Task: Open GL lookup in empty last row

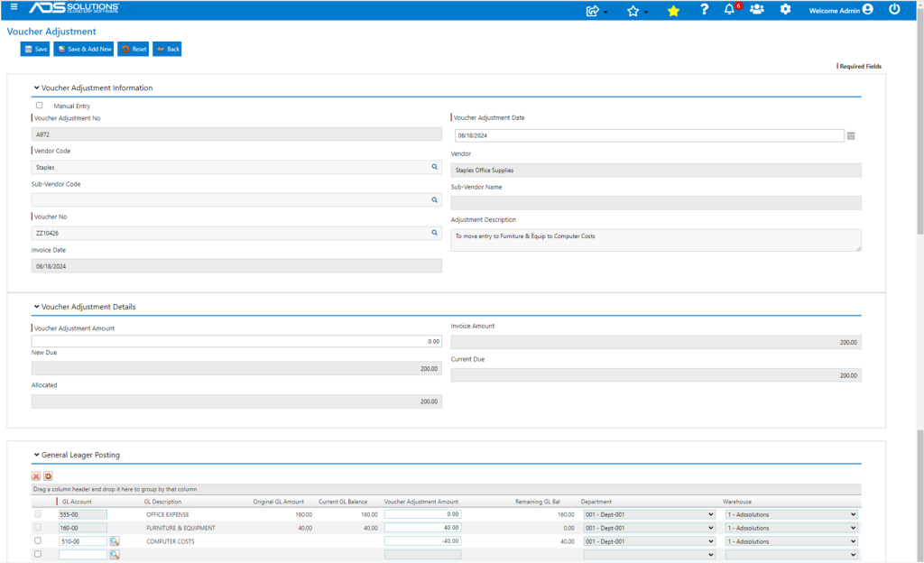Action: point(115,555)
